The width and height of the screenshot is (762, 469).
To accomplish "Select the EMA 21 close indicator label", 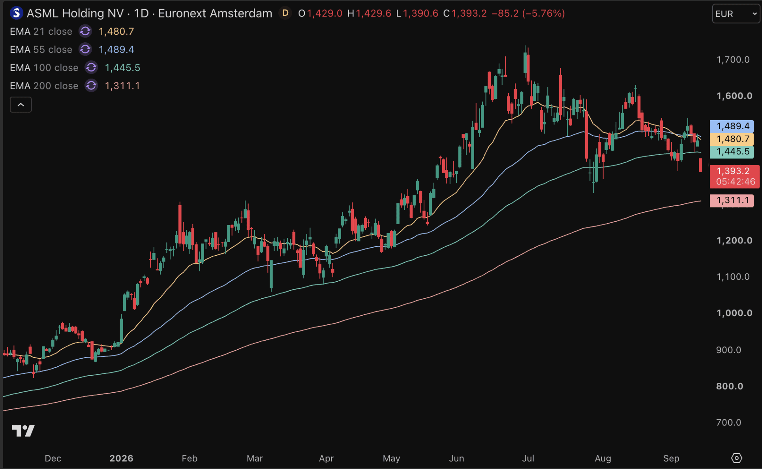I will tap(41, 31).
